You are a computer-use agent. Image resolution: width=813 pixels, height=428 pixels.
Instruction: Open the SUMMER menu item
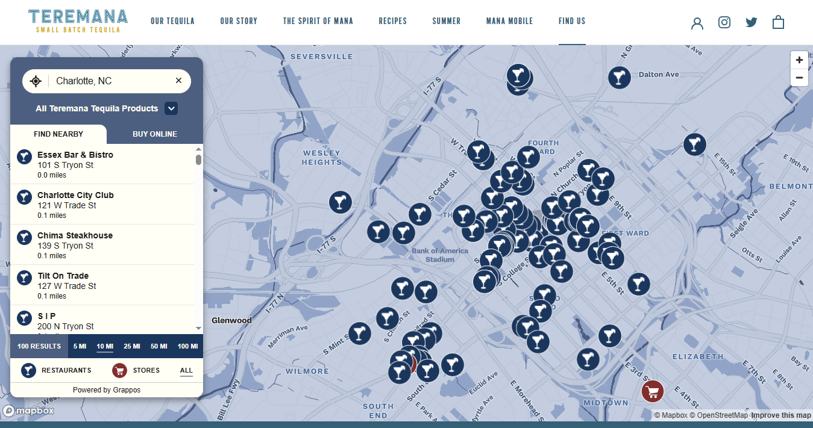click(x=447, y=21)
